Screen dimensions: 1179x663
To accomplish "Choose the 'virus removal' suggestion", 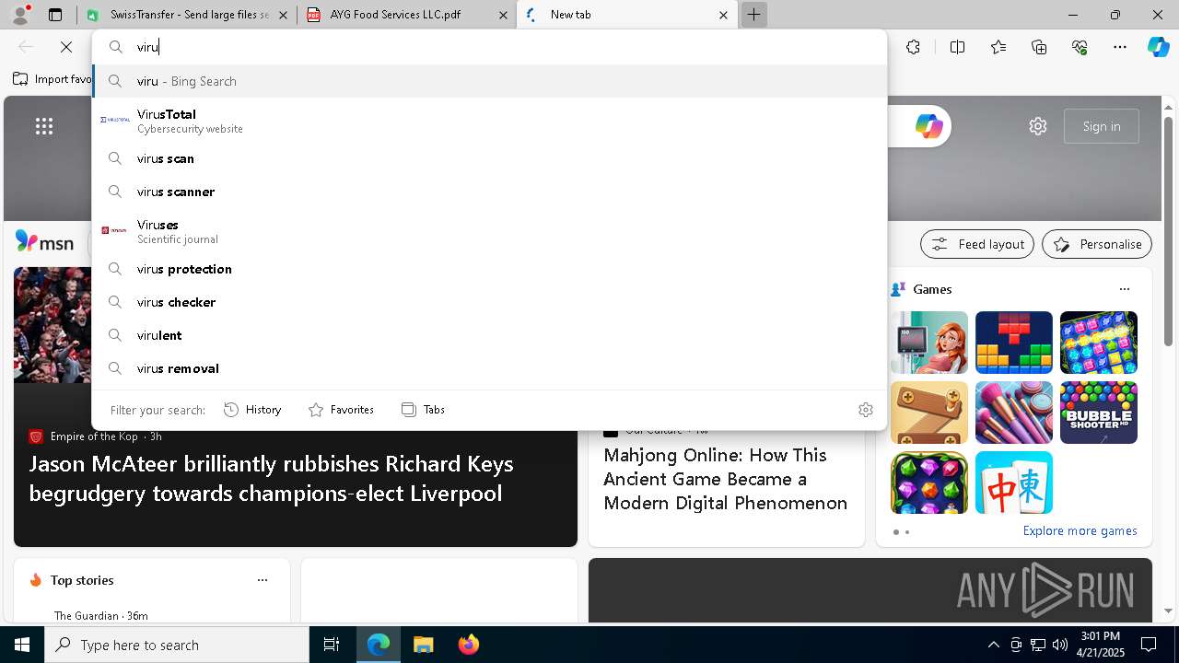I will tap(489, 368).
